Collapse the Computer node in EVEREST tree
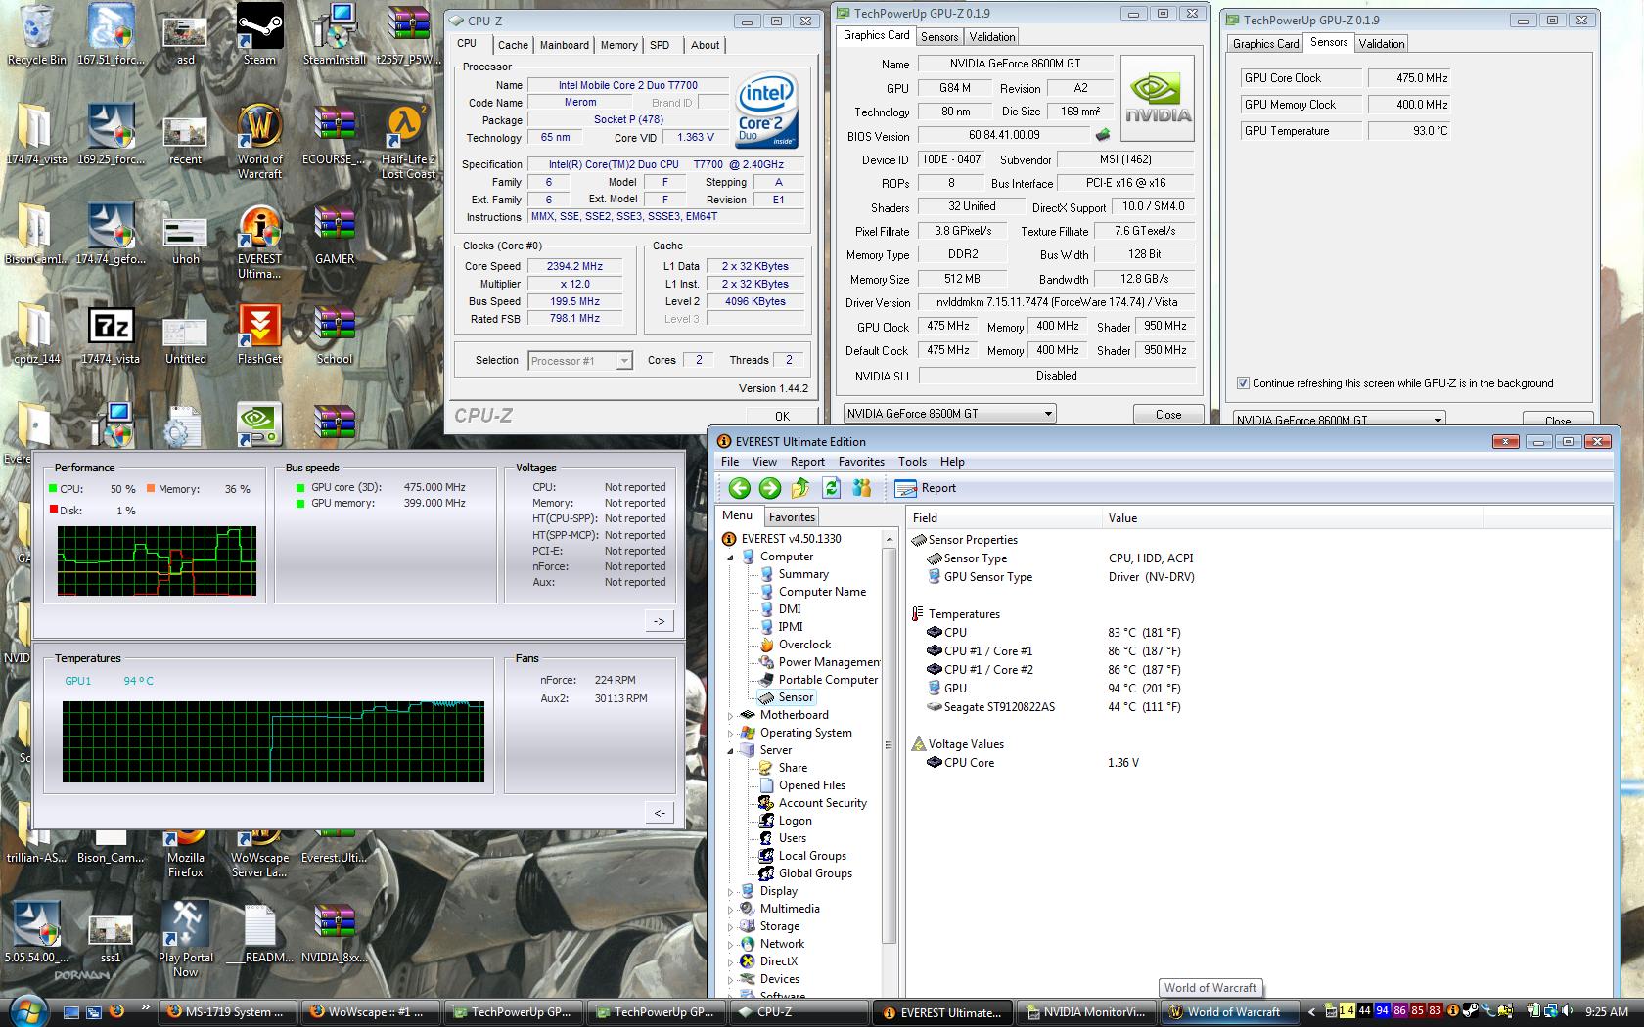 tap(730, 557)
